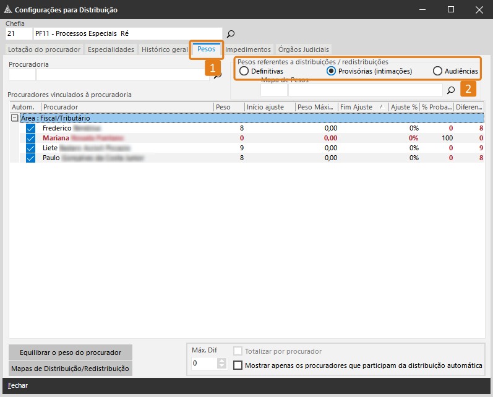Click the application logo in title bar
The height and width of the screenshot is (397, 493).
tap(8, 10)
